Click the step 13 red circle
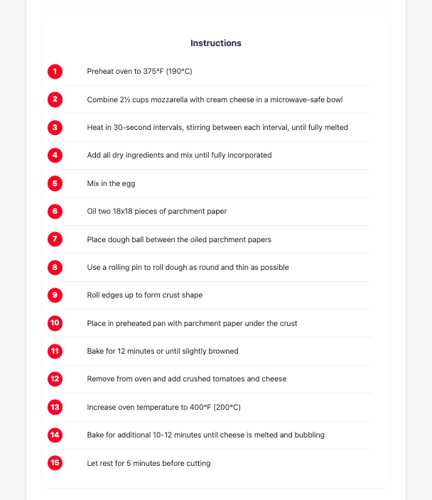 [55, 407]
